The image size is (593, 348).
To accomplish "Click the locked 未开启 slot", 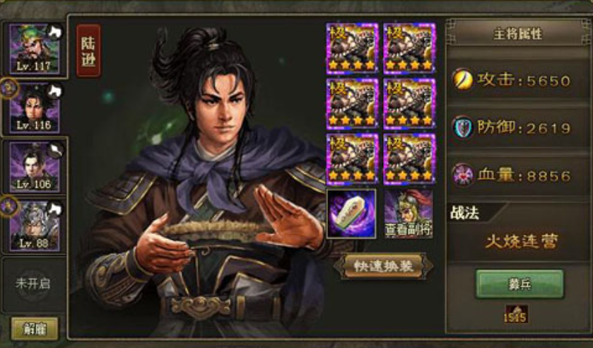I will (x=33, y=284).
